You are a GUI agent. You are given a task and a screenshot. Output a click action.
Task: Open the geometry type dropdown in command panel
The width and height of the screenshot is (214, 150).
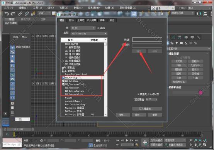[x=189, y=49]
